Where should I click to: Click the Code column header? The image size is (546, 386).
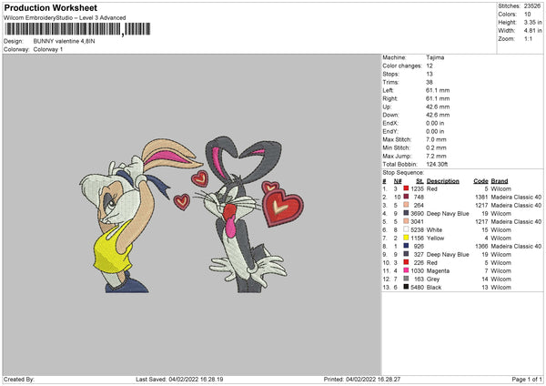480,181
